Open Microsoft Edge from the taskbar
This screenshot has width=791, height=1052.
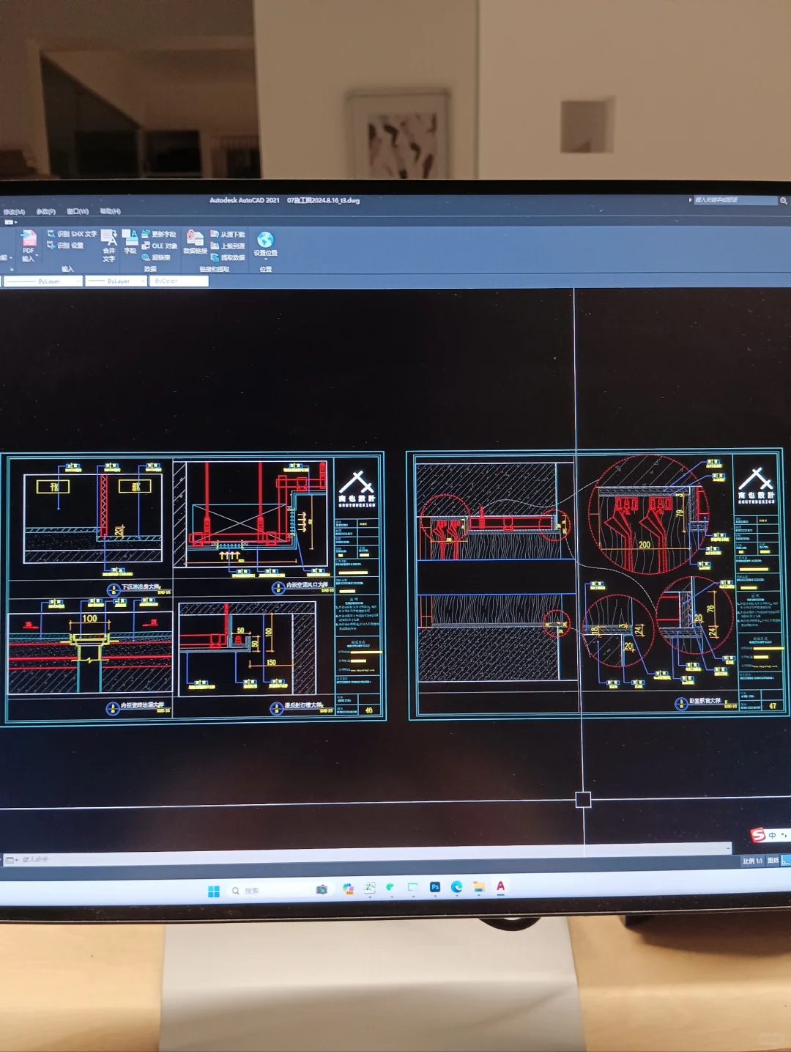pos(457,887)
